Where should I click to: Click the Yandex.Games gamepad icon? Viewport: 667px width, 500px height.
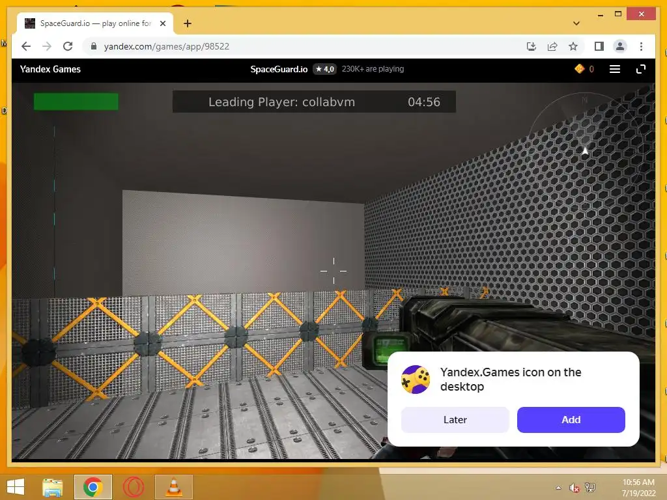[x=415, y=380]
